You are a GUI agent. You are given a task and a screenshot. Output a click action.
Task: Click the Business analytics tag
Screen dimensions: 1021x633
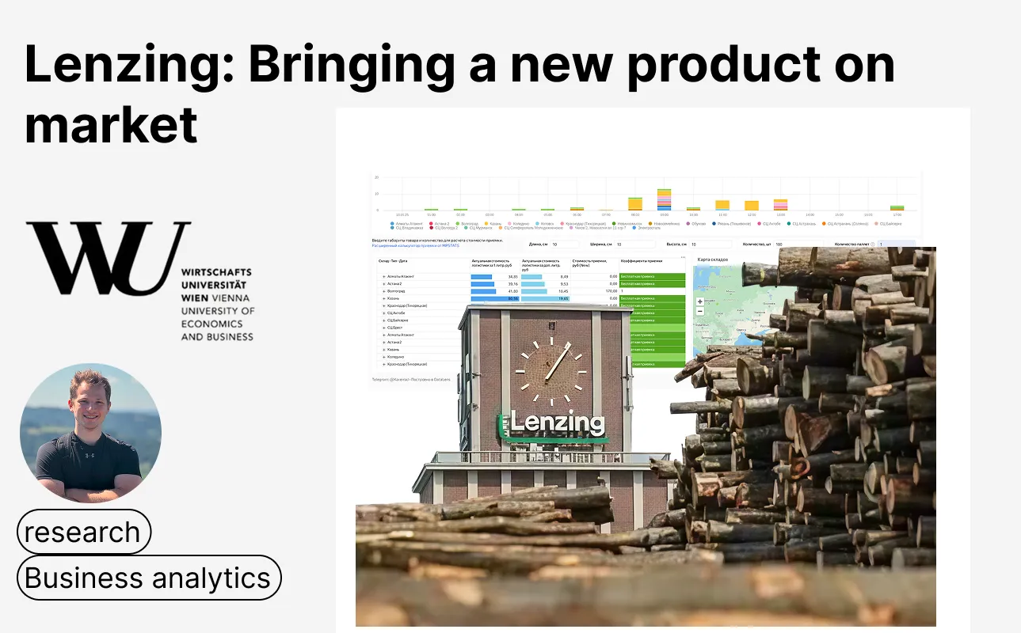(x=149, y=578)
